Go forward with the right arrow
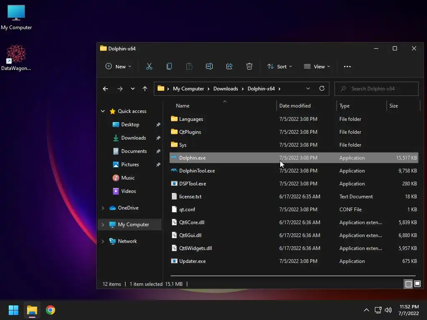The image size is (427, 320). (120, 89)
